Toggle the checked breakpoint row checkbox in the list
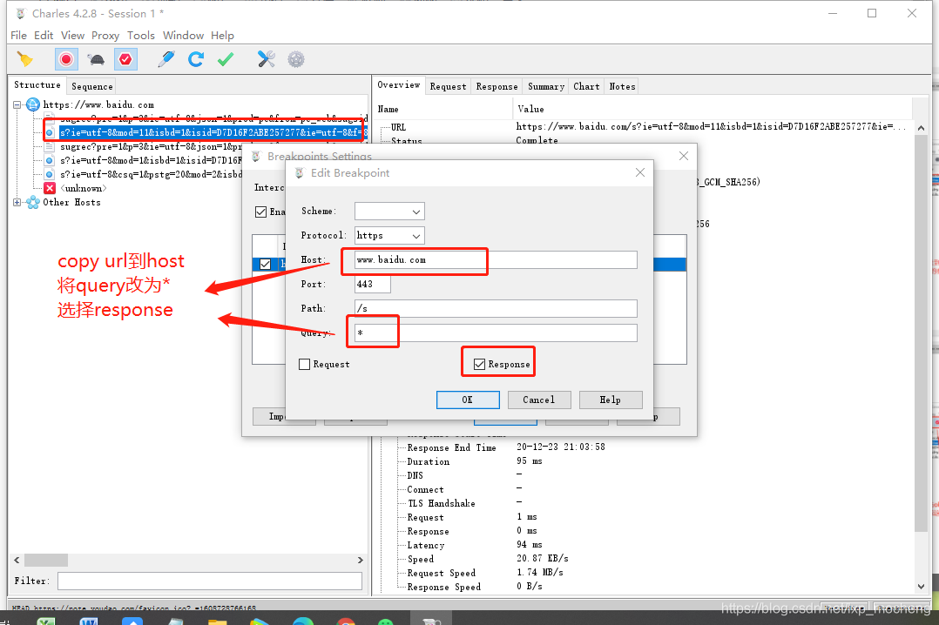The width and height of the screenshot is (939, 625). pos(266,264)
